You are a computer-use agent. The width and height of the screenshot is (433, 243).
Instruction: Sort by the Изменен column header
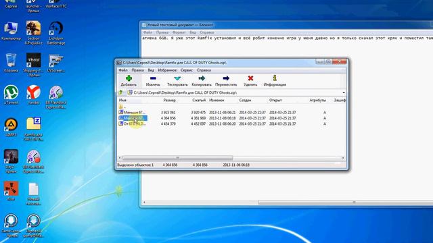tap(216, 101)
